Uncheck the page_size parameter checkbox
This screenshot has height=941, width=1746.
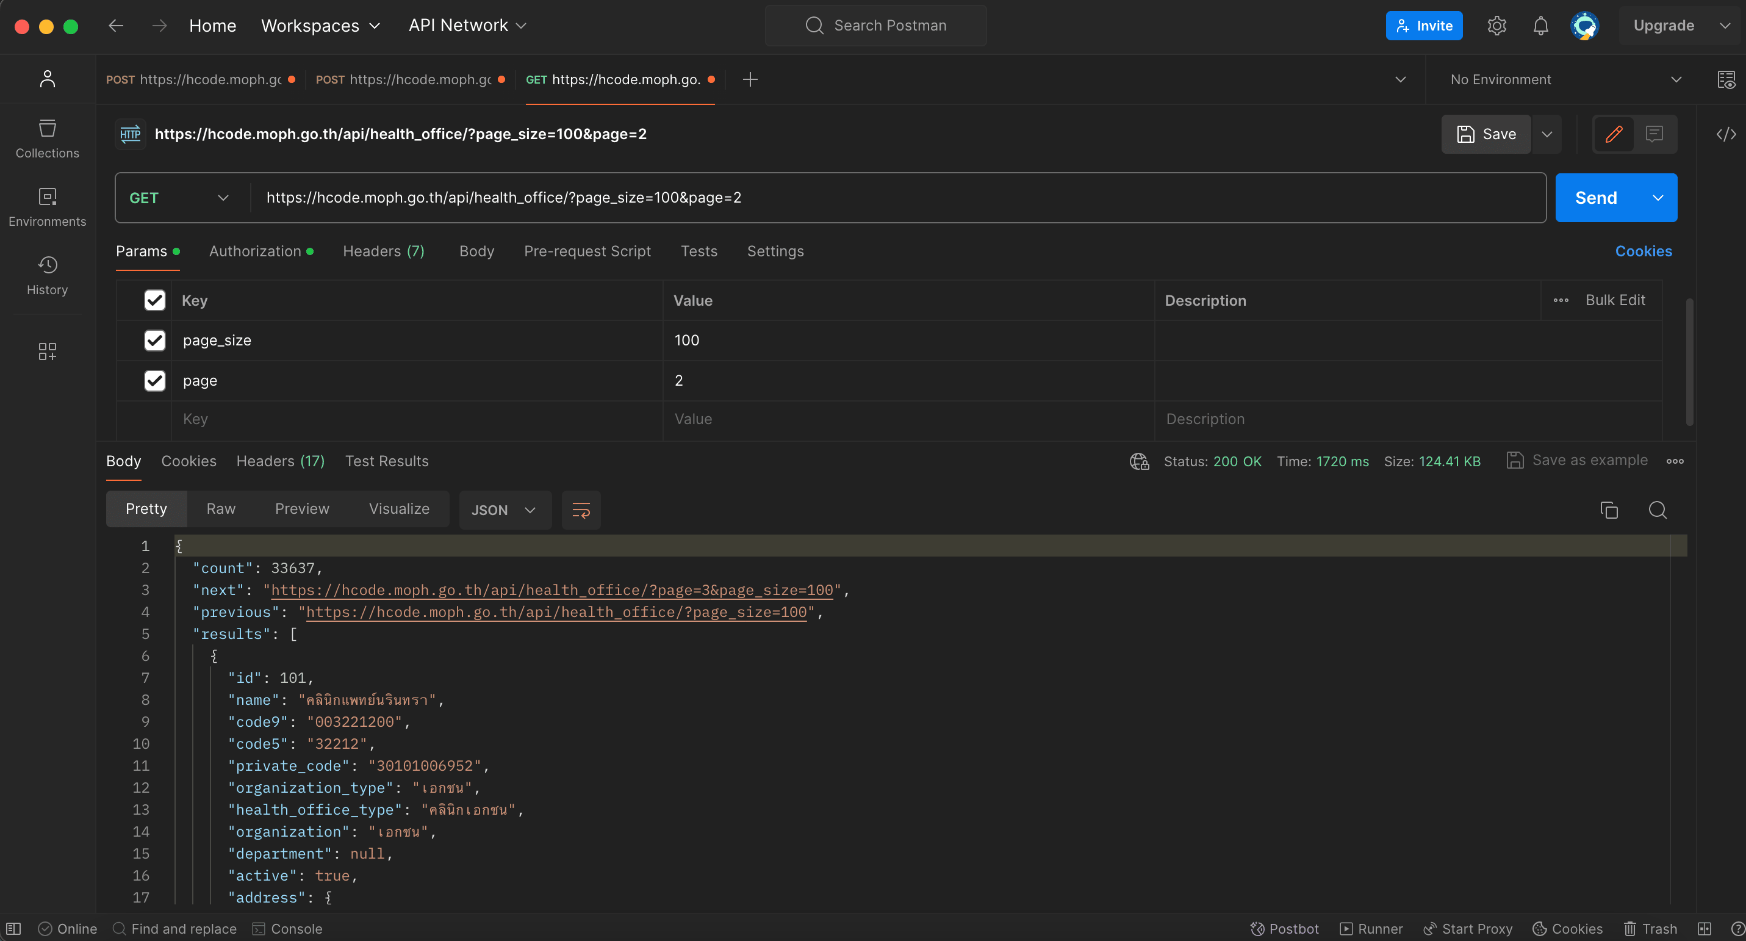pyautogui.click(x=154, y=341)
